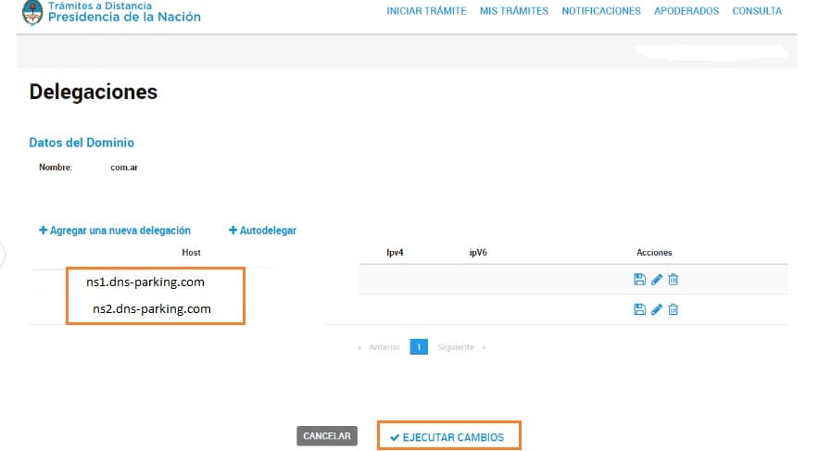Select page 1 in pagination
This screenshot has height=451, width=819.
tap(418, 347)
